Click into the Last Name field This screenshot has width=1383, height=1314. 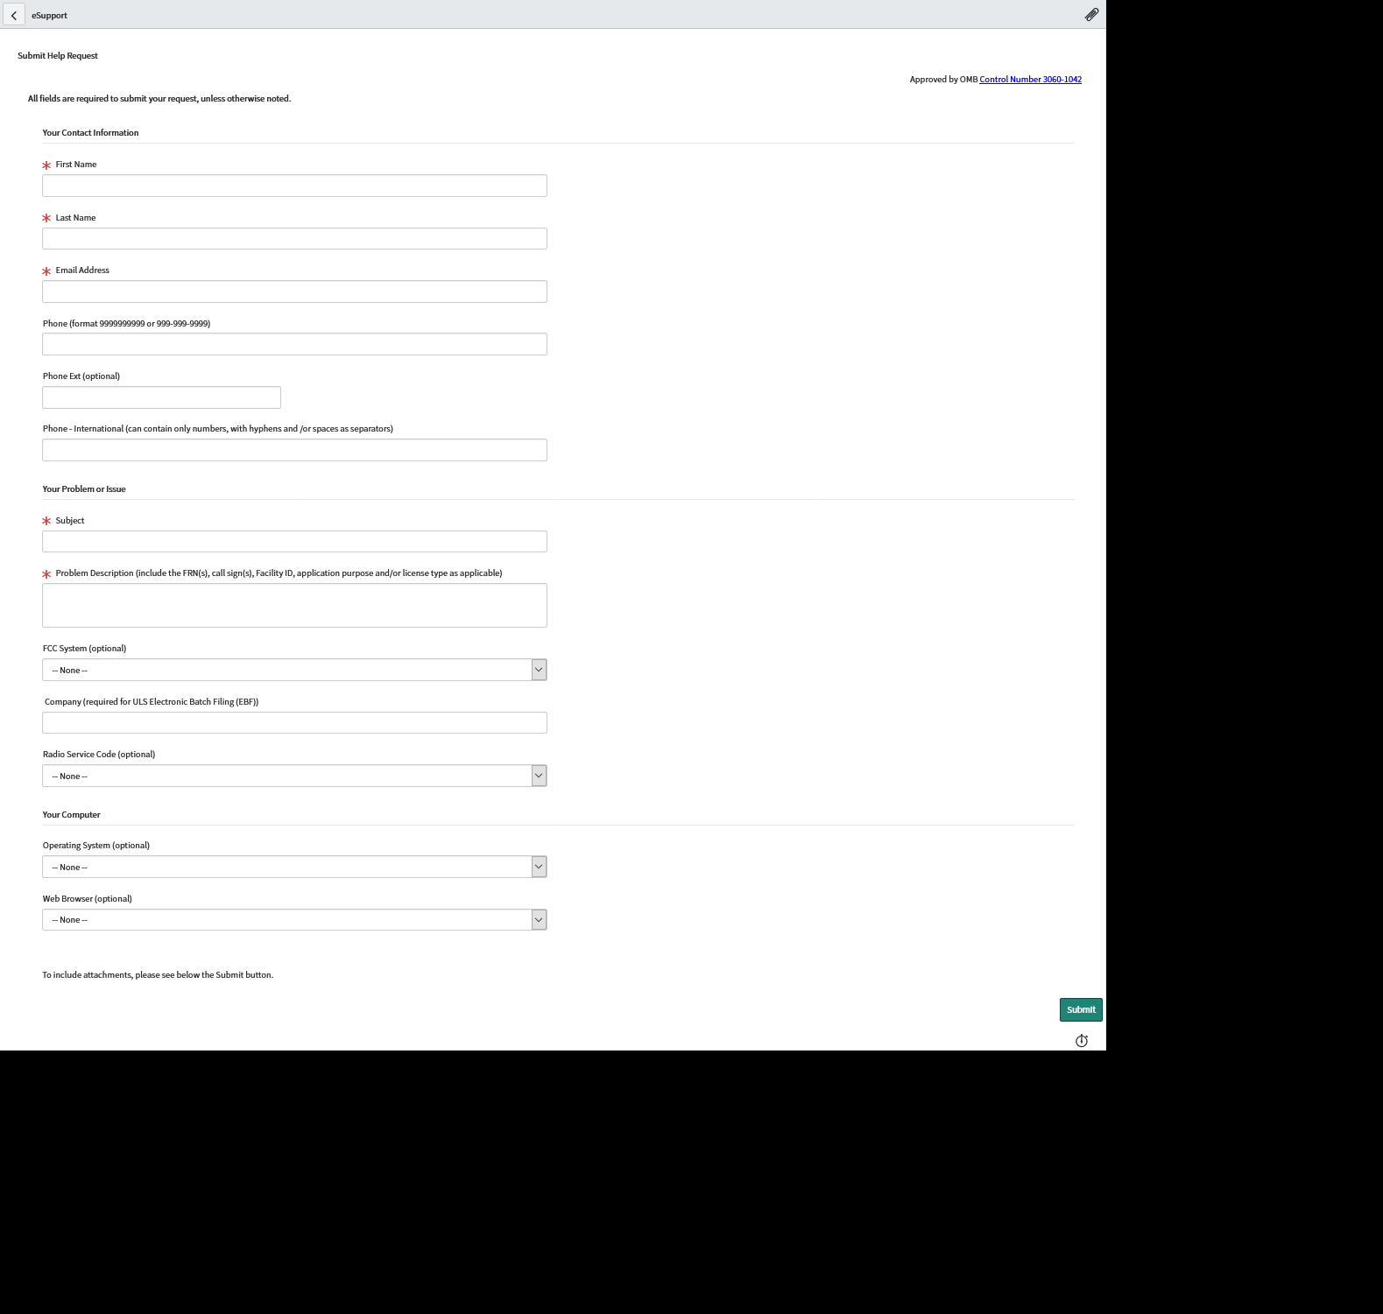[294, 239]
